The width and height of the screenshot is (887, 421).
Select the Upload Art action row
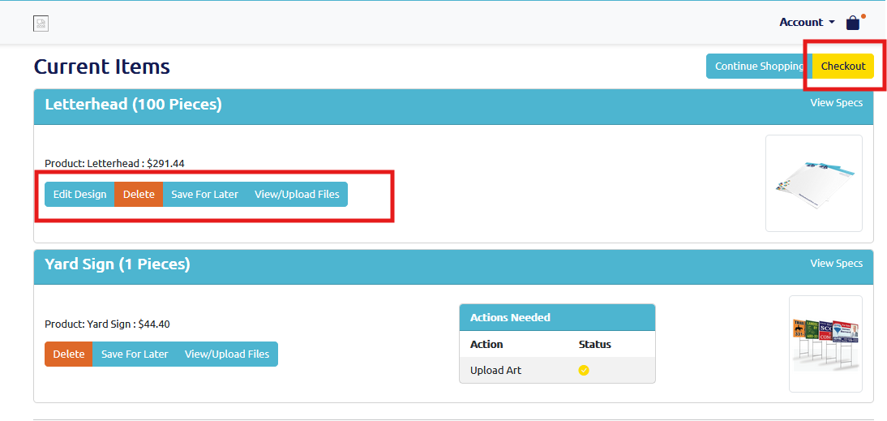pos(496,371)
